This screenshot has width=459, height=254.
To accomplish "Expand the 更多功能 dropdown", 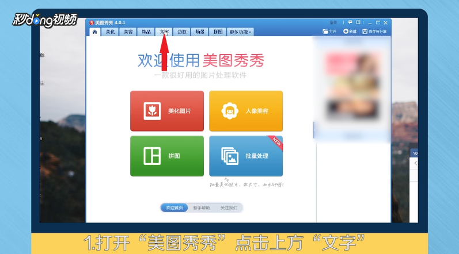I will pyautogui.click(x=240, y=32).
